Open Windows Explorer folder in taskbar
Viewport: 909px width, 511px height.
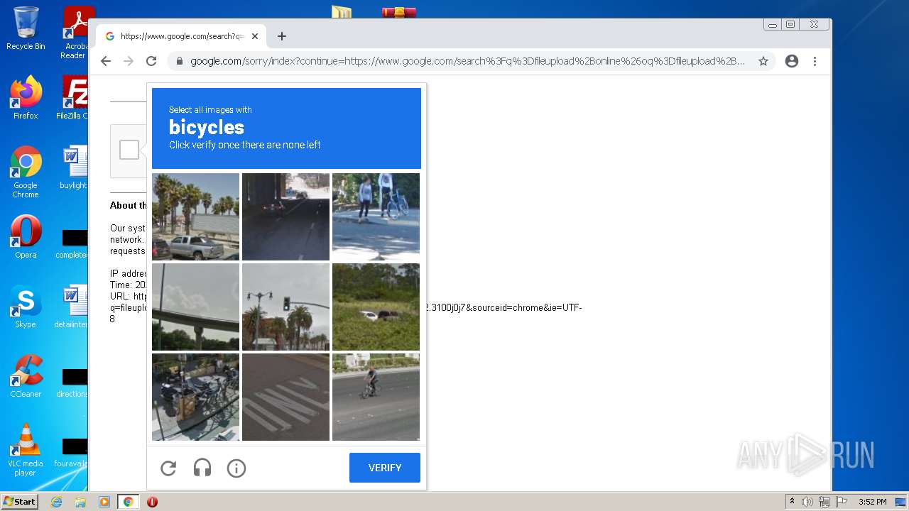(80, 502)
